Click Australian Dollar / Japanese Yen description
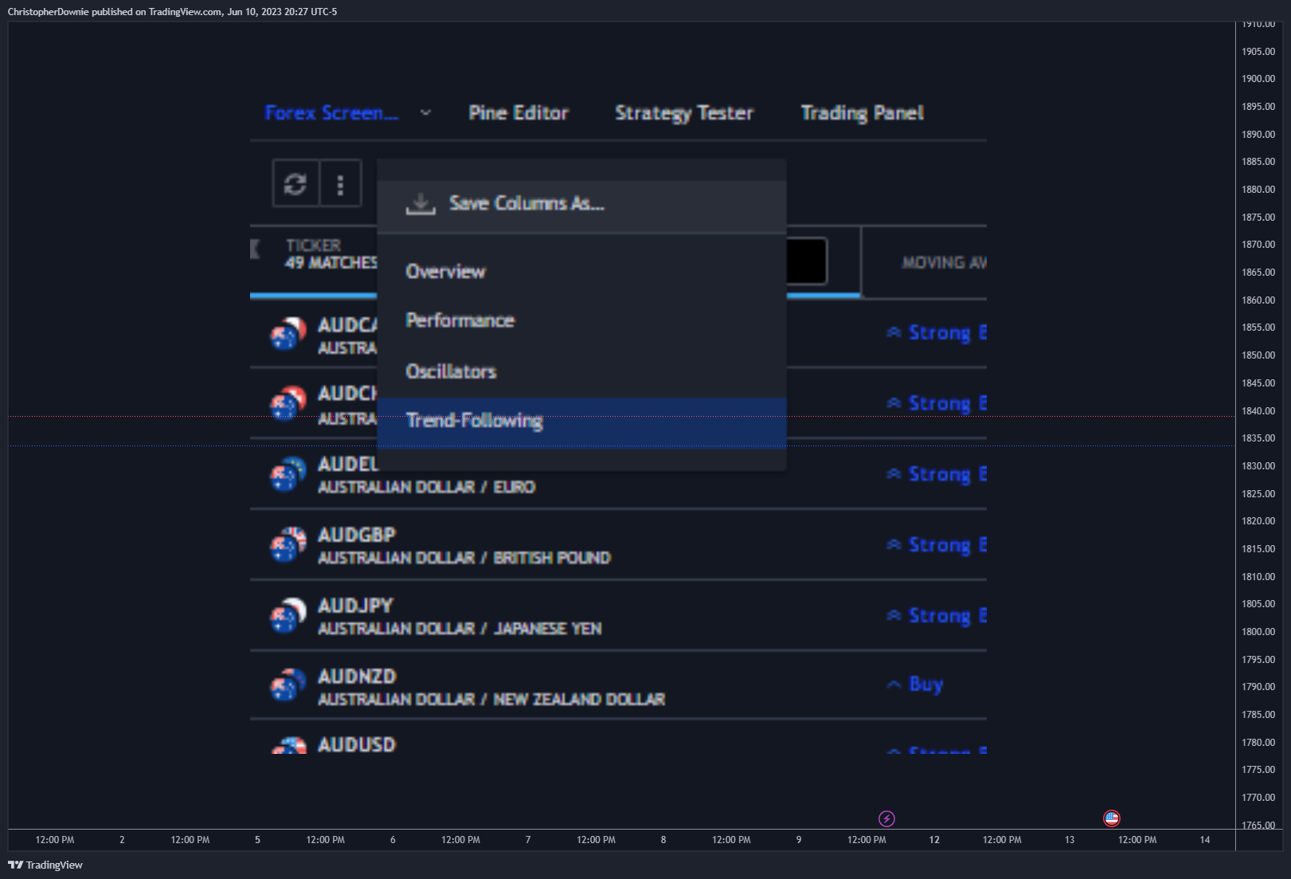 tap(460, 629)
